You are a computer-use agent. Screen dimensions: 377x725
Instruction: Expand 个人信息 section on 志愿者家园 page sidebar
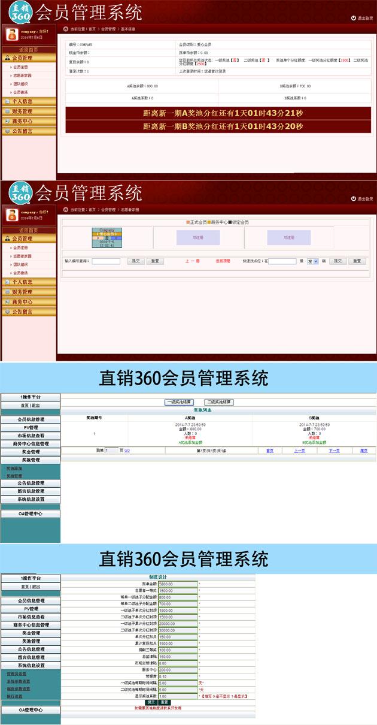pos(29,282)
